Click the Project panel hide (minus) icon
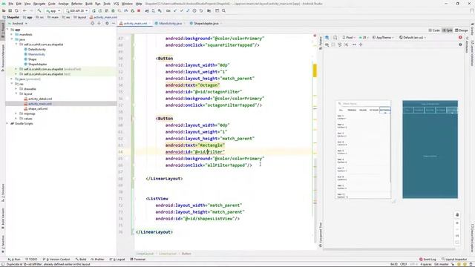This screenshot has height=267, width=475. (114, 23)
